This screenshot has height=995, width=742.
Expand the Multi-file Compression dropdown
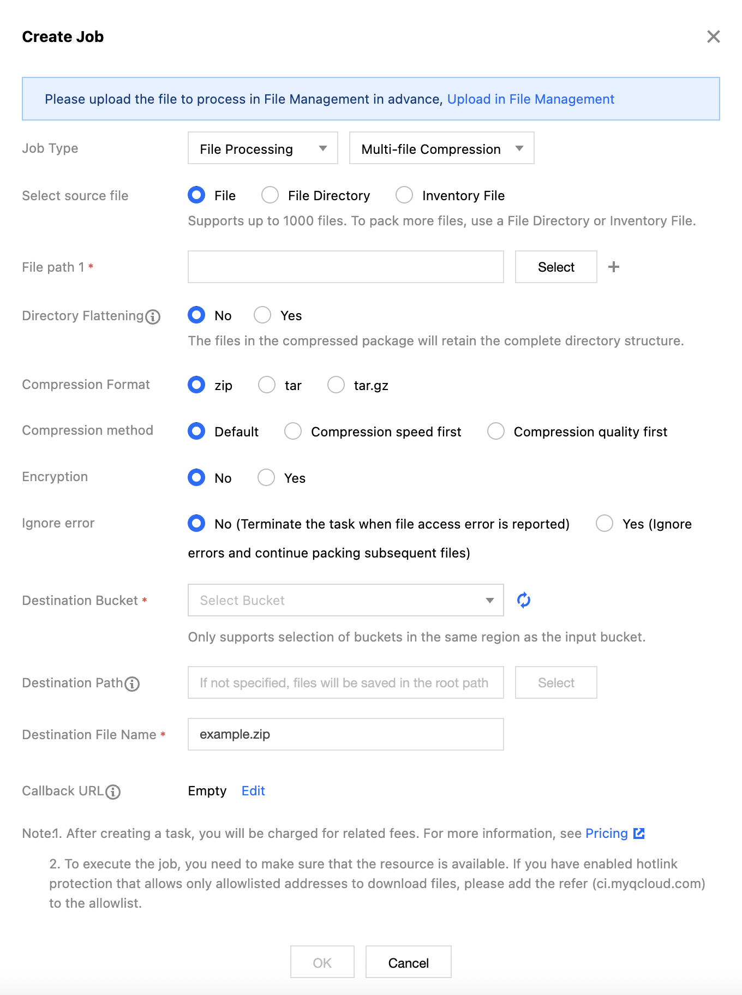tap(441, 148)
